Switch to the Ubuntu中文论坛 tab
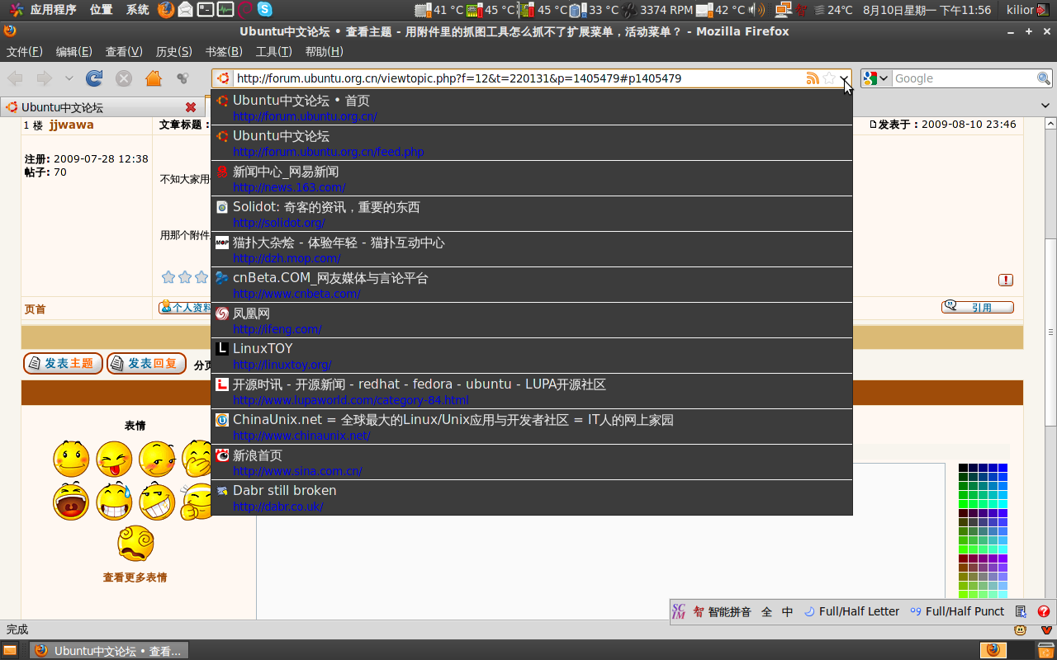1057x660 pixels. click(101, 107)
